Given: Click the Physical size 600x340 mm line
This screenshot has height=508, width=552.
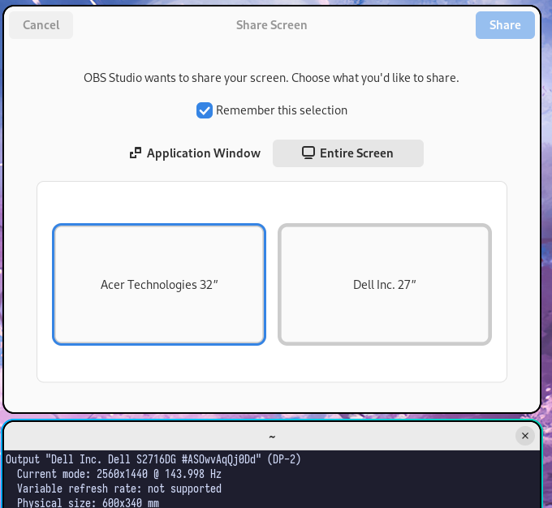Looking at the screenshot, I should point(88,502).
